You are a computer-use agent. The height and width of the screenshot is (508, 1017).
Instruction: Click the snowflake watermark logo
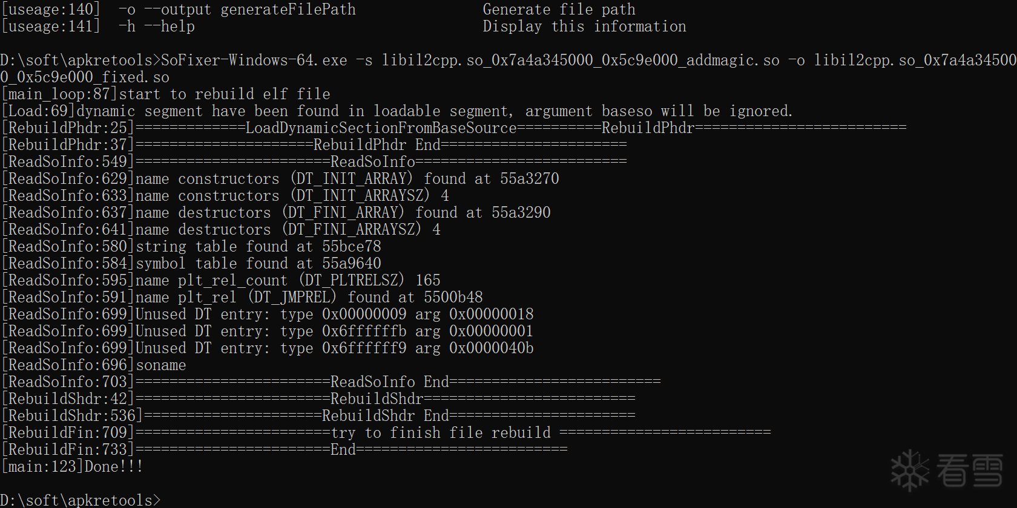tap(909, 470)
